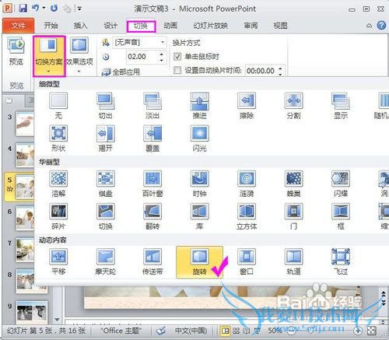
Task: Pick the 擦除 wipe transition
Action: (x=247, y=107)
